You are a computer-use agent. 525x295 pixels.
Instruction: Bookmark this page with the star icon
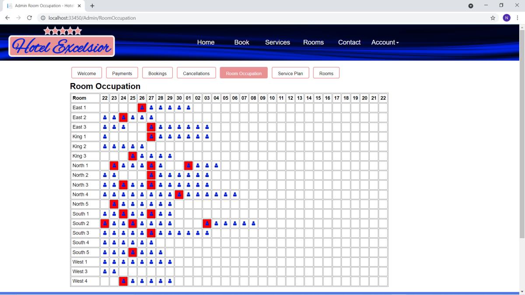tap(493, 18)
